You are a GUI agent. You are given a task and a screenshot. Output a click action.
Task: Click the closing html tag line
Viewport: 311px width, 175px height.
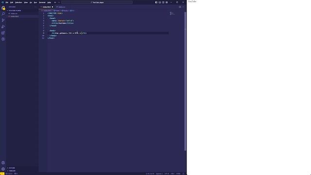pos(51,38)
